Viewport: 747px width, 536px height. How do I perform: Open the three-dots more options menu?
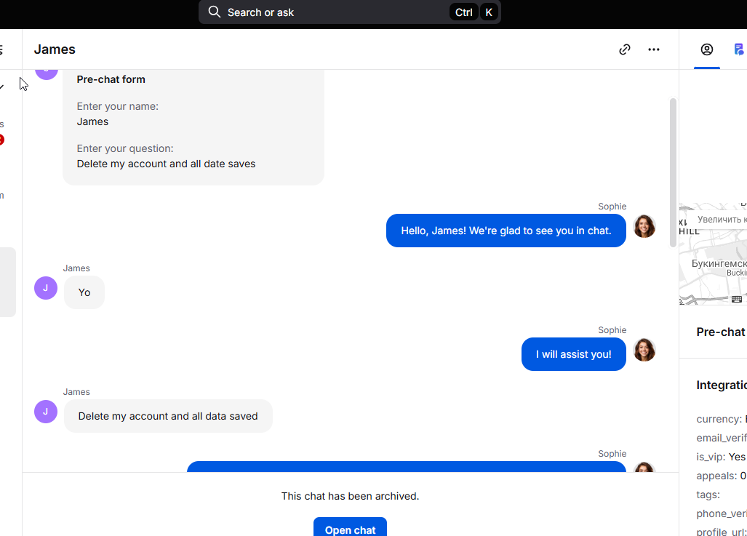pos(654,49)
